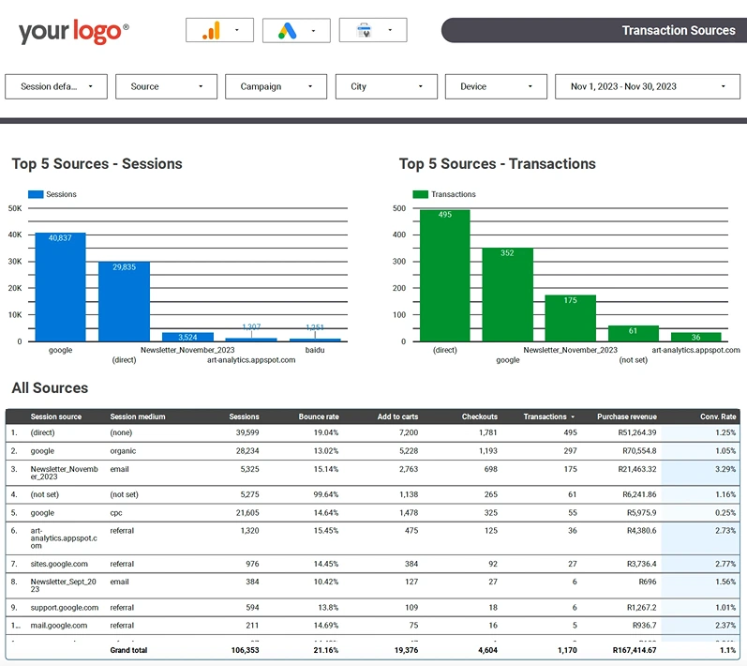Sort table by Sessions column header
Screen dimensions: 747x666
coord(244,416)
